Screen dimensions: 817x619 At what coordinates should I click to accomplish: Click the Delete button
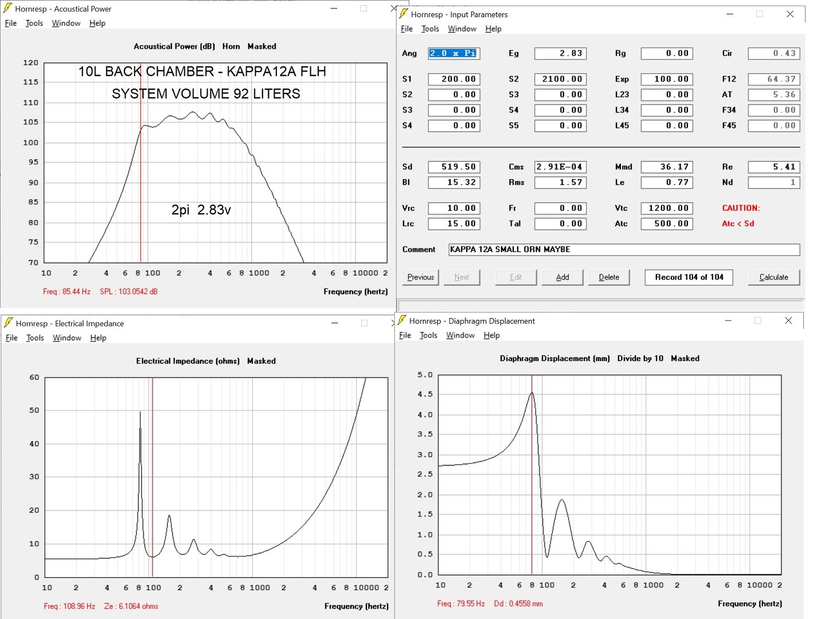pos(609,277)
